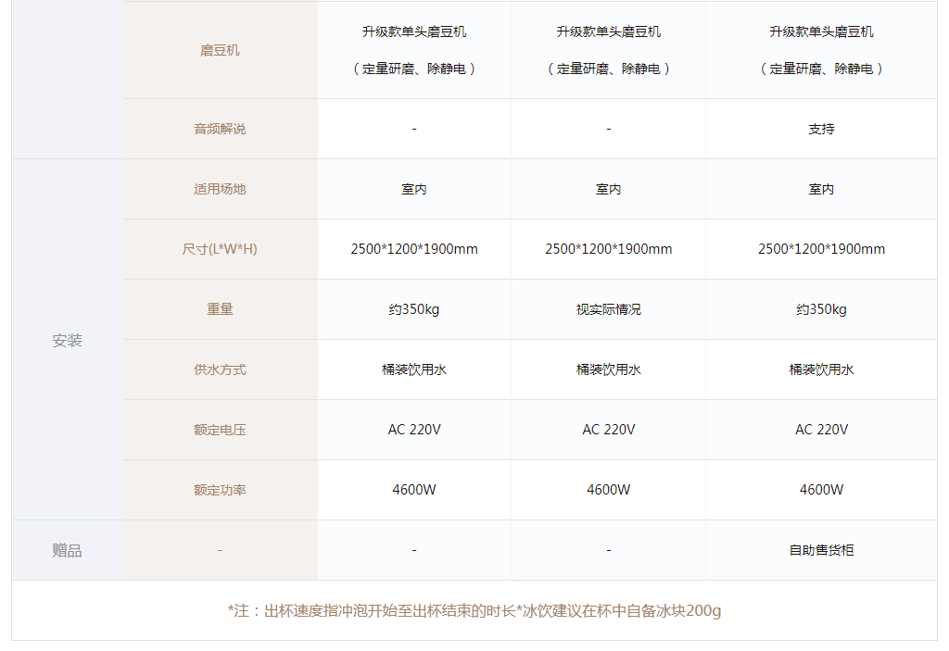Click the footnote beginning *注：出杯速度
The width and height of the screenshot is (949, 651).
coord(474,610)
